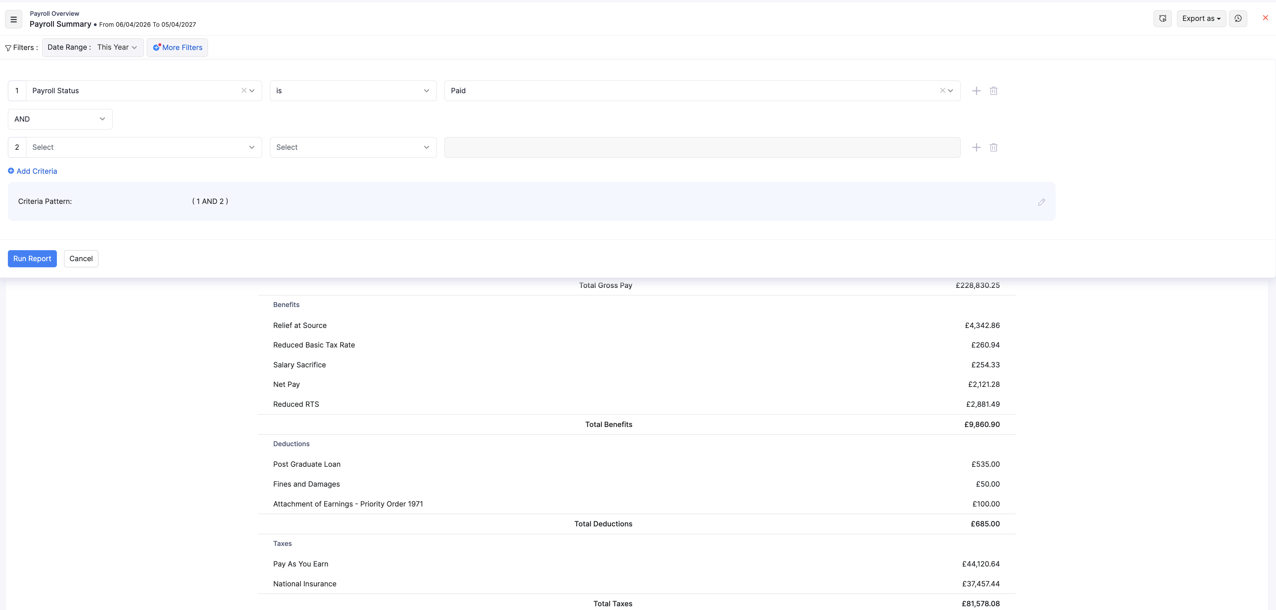Click the Total Deductions value £685.00
Screen dimensions: 1276x610
click(985, 524)
